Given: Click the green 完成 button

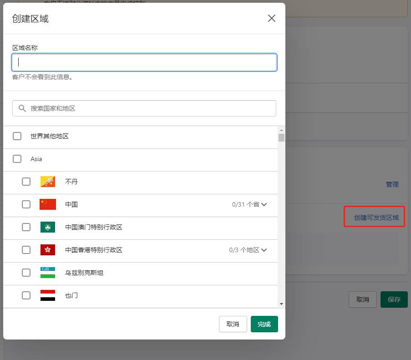Looking at the screenshot, I should point(264,324).
